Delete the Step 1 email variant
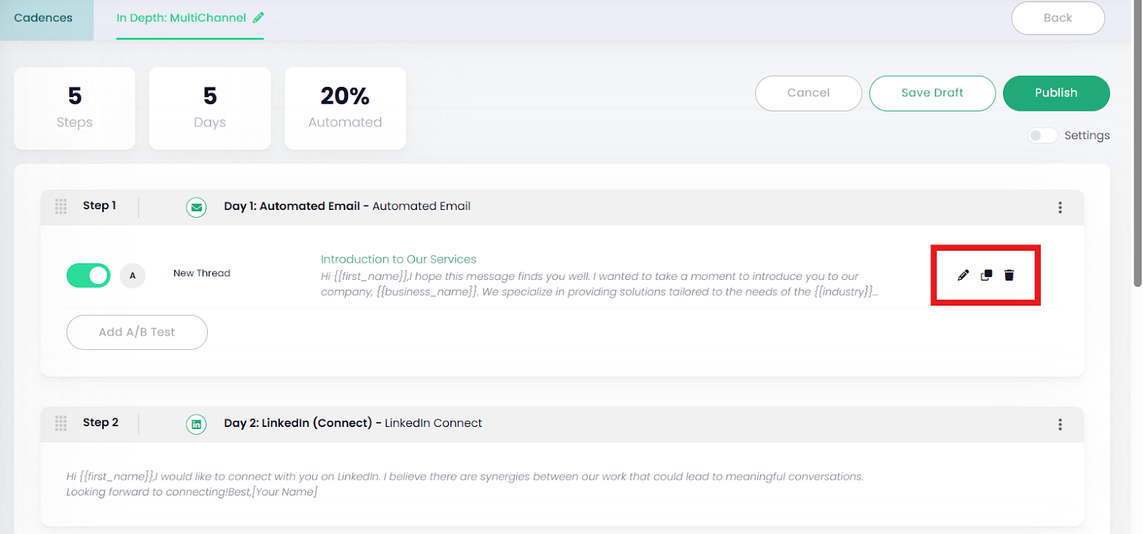 pos(1009,275)
